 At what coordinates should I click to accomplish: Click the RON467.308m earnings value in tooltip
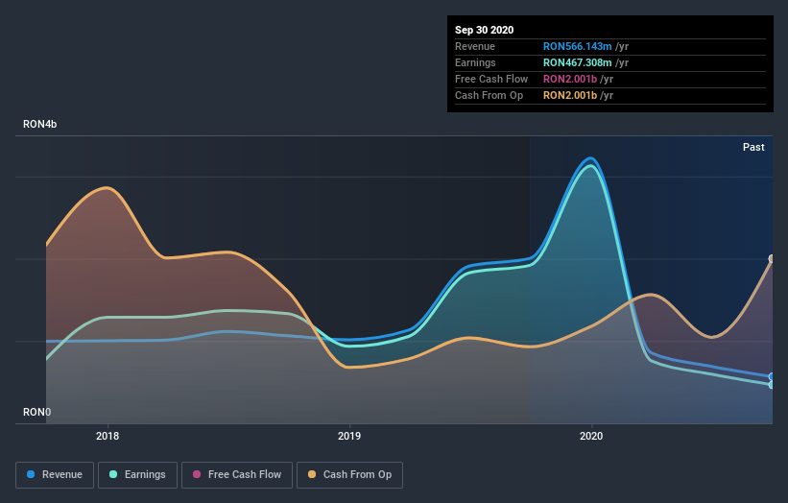click(x=577, y=62)
